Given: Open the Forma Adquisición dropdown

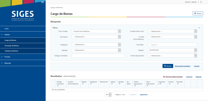Looking at the screenshot, I should tap(172, 56).
